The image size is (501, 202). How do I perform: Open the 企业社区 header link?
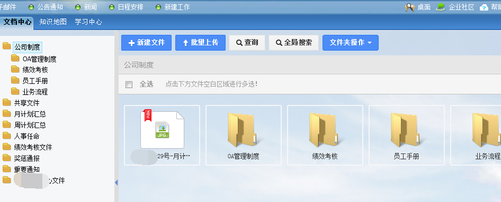point(461,7)
